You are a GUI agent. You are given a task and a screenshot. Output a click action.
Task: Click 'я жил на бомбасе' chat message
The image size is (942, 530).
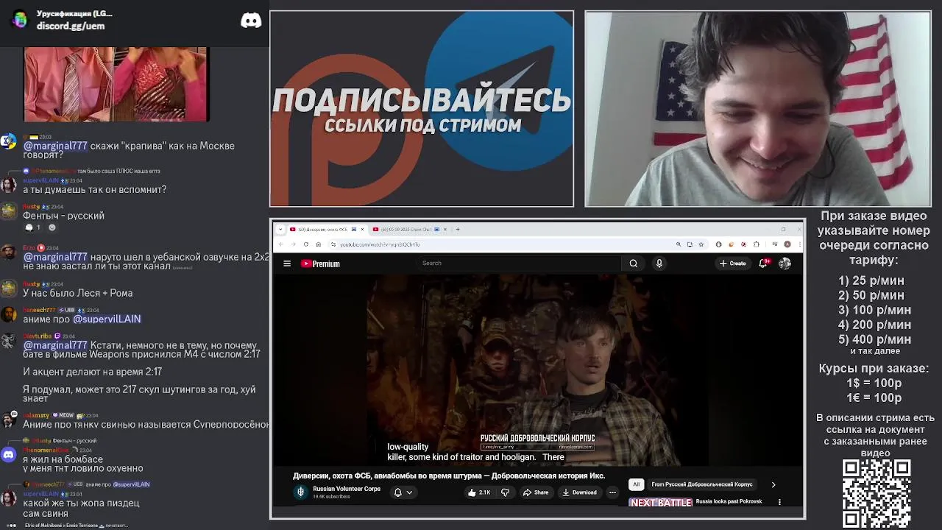coord(63,459)
